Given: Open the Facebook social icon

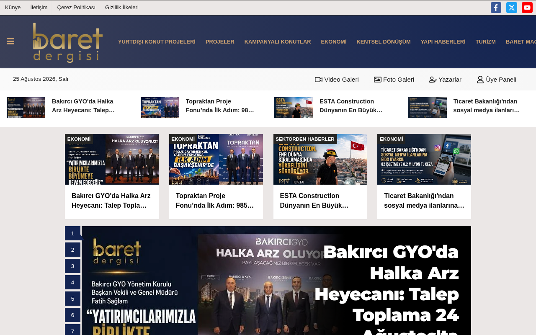Looking at the screenshot, I should coord(496,8).
